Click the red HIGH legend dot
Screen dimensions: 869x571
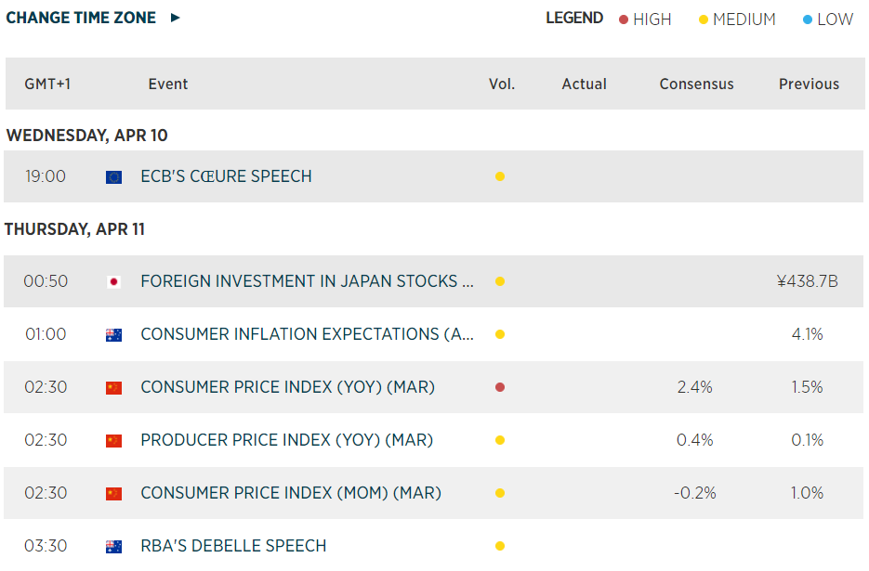pyautogui.click(x=624, y=19)
